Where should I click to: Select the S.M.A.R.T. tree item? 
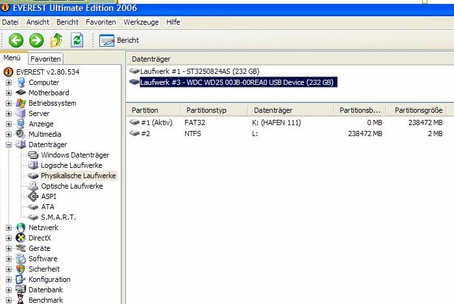click(x=58, y=217)
